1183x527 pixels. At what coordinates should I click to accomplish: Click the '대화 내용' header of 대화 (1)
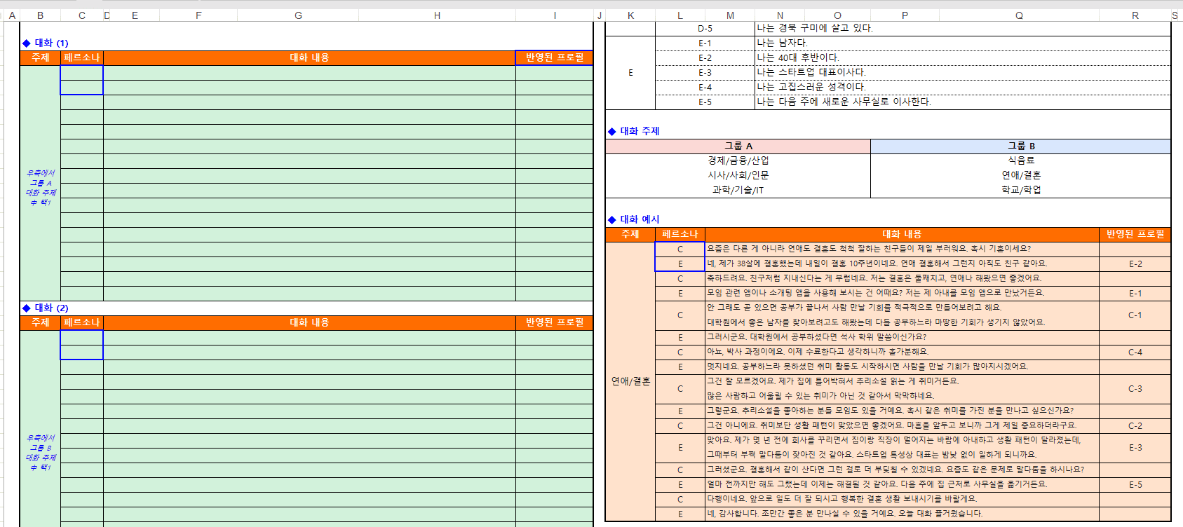point(309,57)
